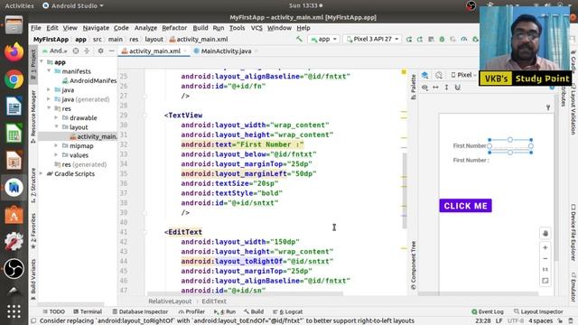Click the yellow warning indicator atop editor gutter
Screen dimensions: 578x325
404,72
